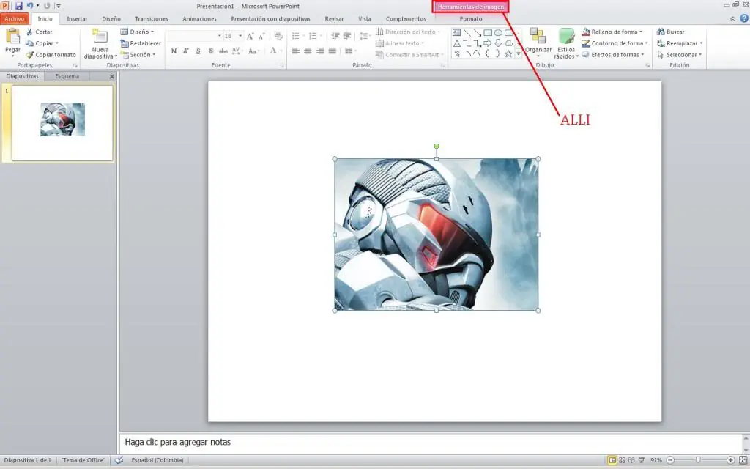
Task: Open Contorno de forma dropdown
Action: (615, 43)
